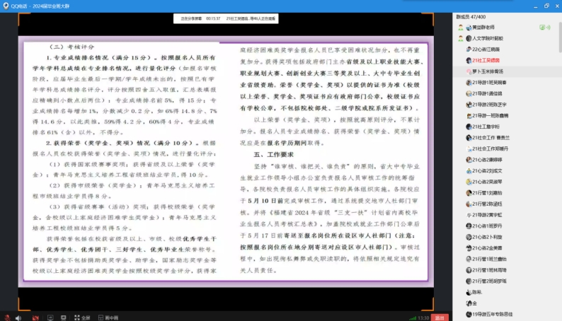The width and height of the screenshot is (562, 321).
Task: Click the QQ电话 logo in title bar
Action: pyautogui.click(x=6, y=5)
